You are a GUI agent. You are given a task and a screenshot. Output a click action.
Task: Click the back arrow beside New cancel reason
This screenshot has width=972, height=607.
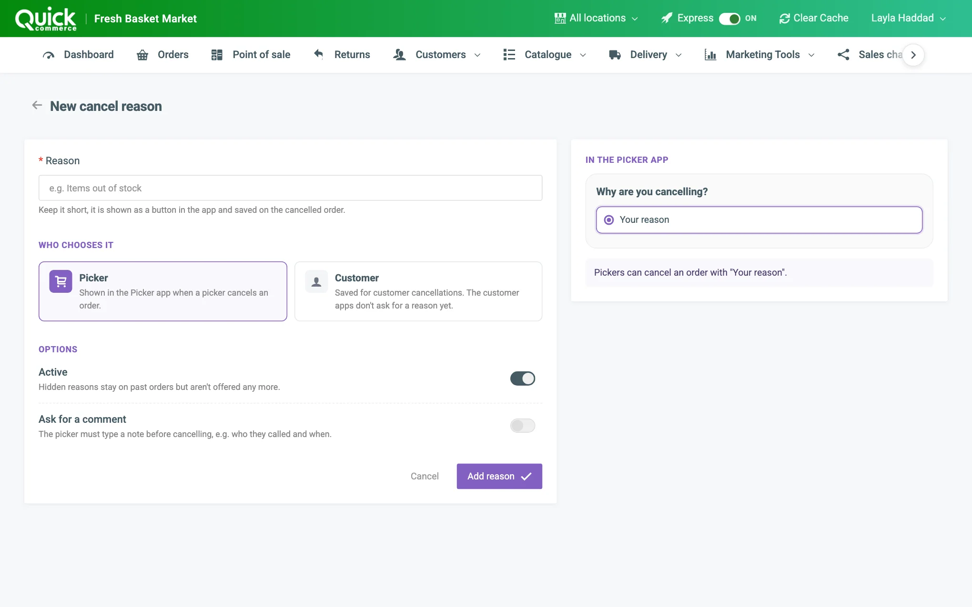(x=37, y=105)
